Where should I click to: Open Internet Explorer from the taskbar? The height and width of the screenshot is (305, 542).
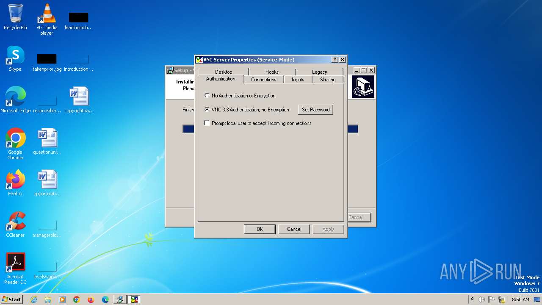(33, 299)
